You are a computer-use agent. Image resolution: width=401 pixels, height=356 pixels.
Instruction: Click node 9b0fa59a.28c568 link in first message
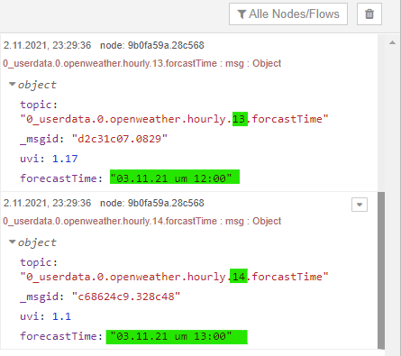(152, 45)
